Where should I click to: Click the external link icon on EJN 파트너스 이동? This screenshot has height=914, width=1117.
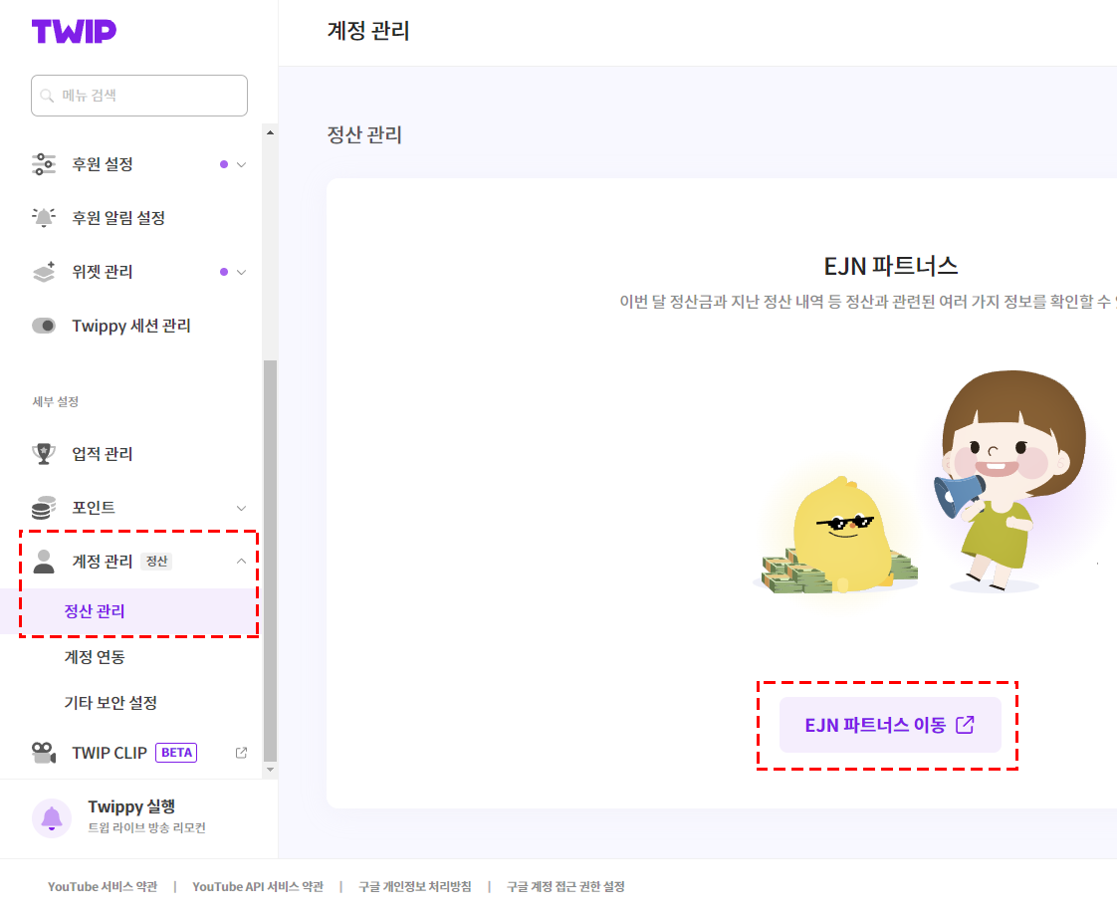tap(965, 725)
